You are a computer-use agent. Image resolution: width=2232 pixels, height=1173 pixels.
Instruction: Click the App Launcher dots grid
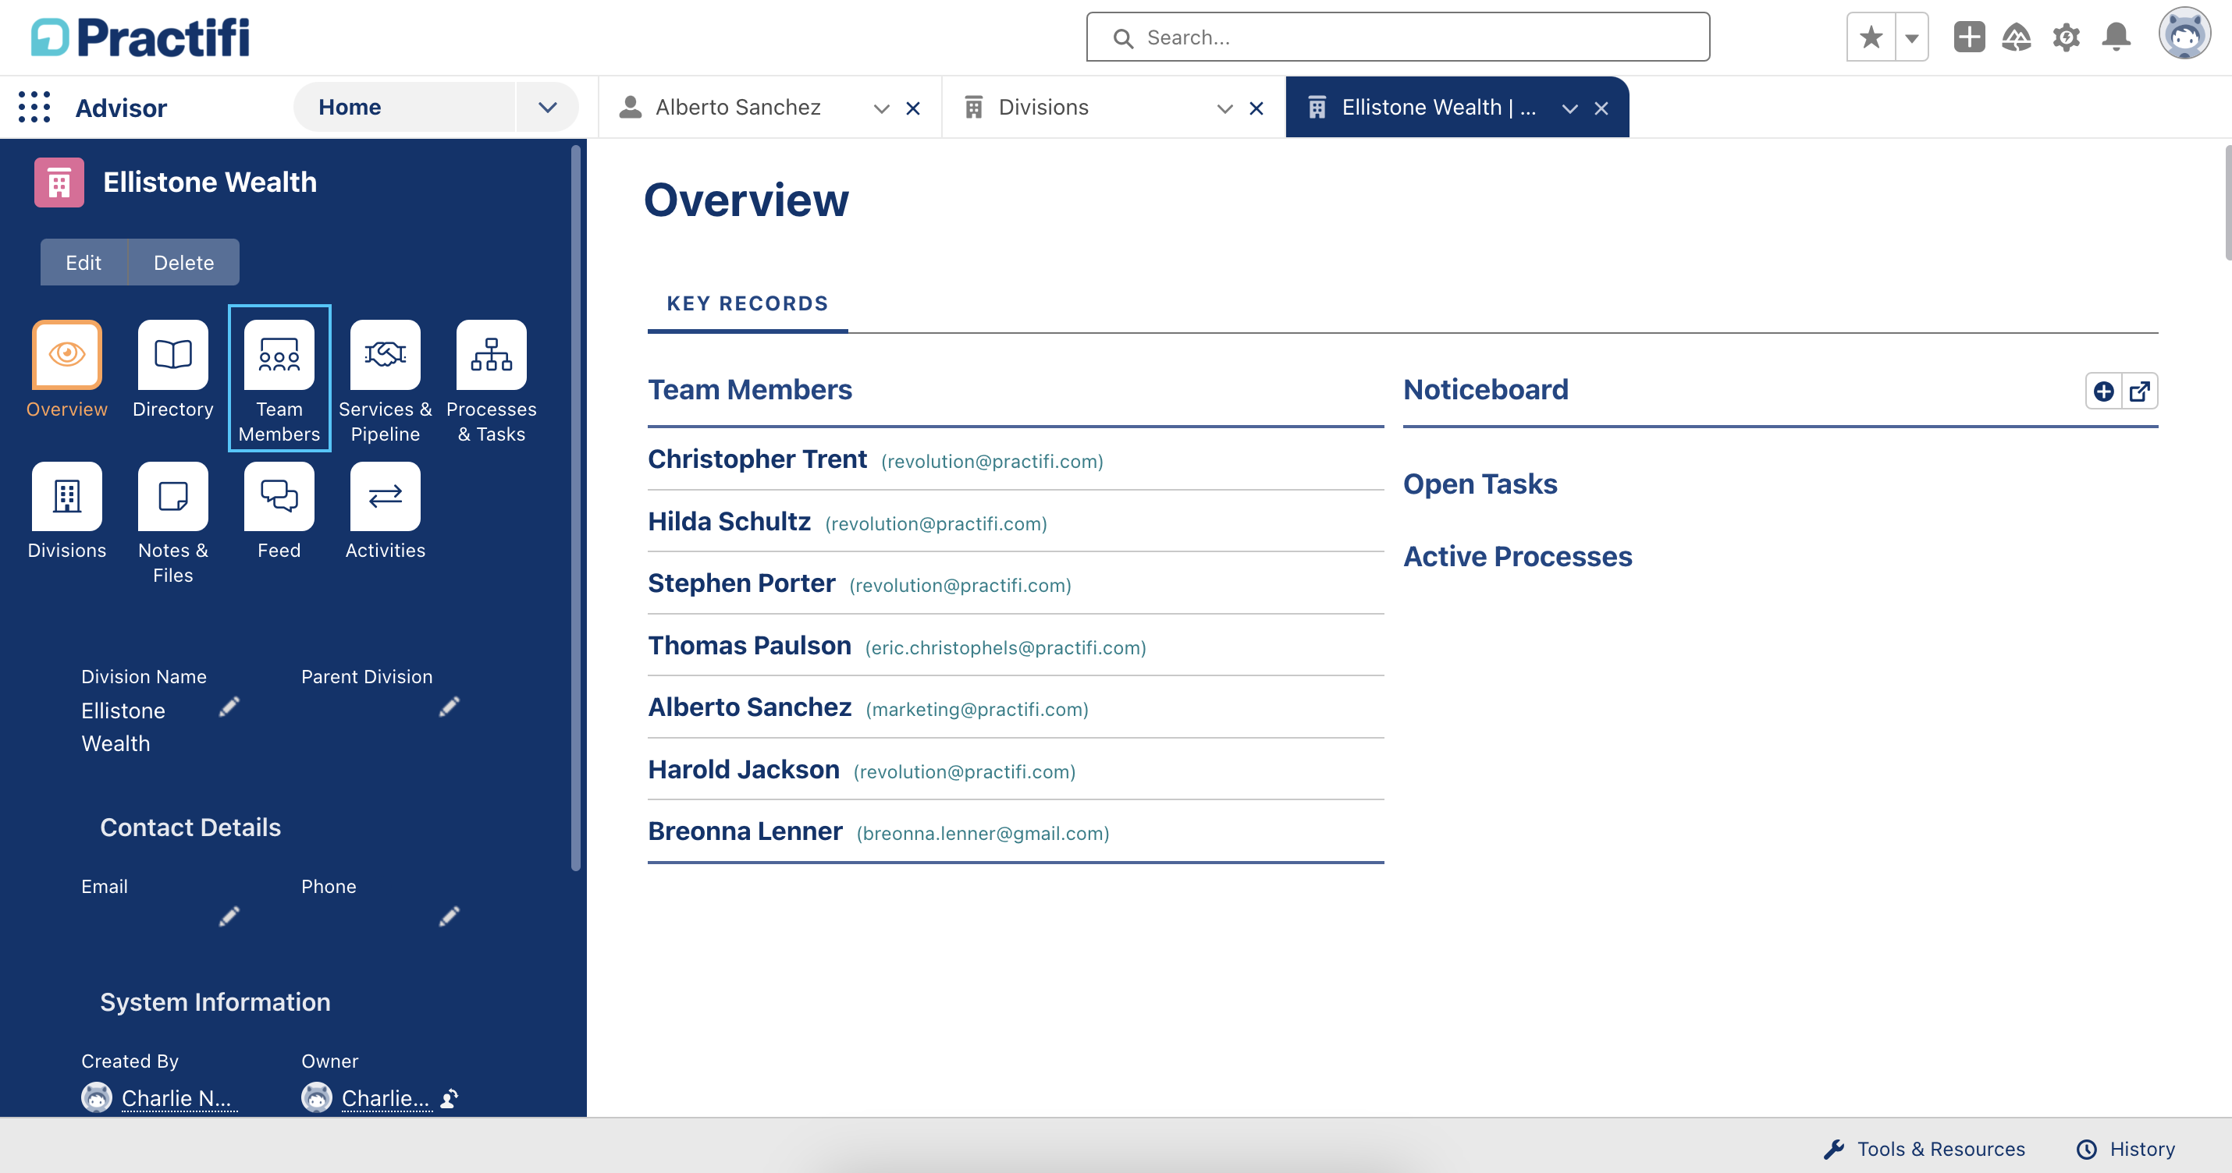click(34, 108)
